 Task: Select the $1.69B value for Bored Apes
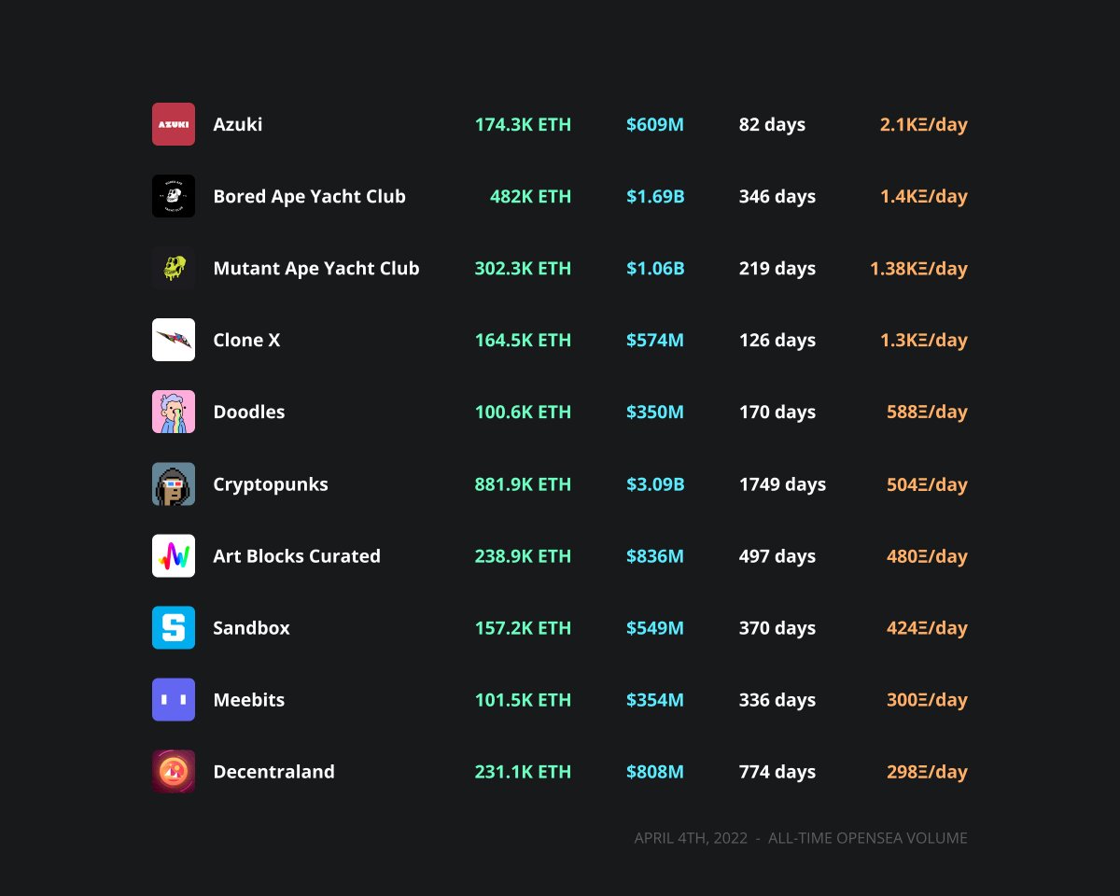(655, 196)
